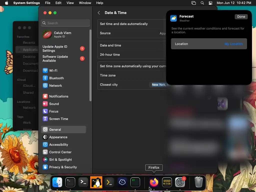Open the Console warning dock app

(167, 182)
